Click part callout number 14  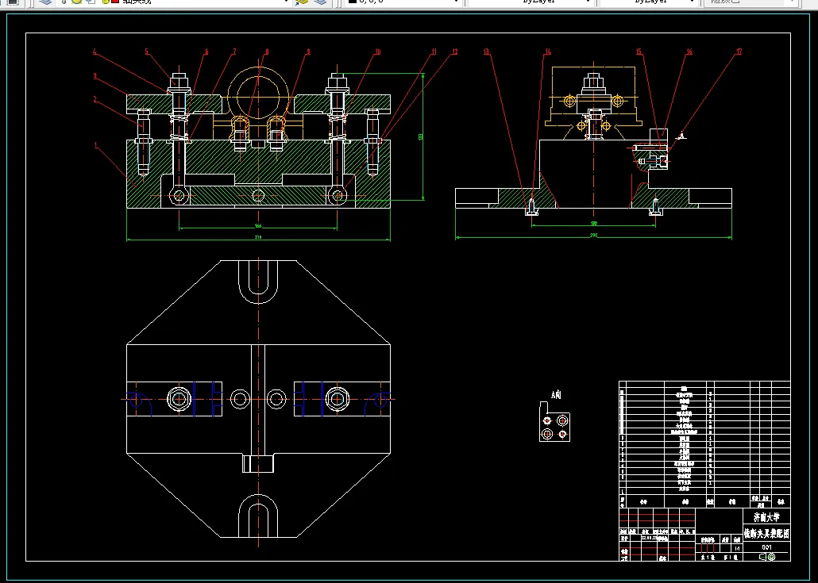point(548,52)
